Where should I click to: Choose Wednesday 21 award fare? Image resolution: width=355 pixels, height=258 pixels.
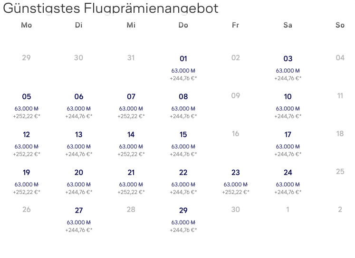[131, 181]
